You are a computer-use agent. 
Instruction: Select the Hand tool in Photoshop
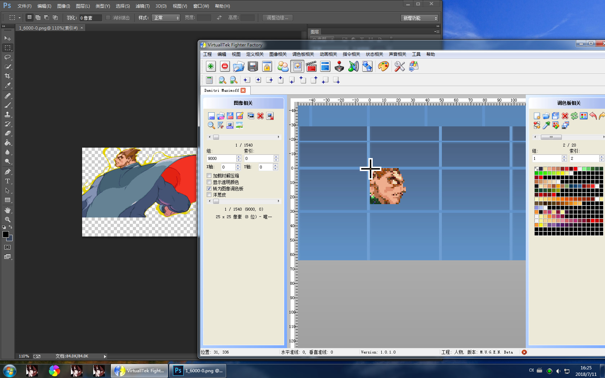coord(8,210)
